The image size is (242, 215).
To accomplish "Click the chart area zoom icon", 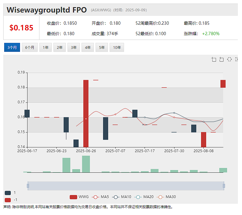I will (x=214, y=59).
